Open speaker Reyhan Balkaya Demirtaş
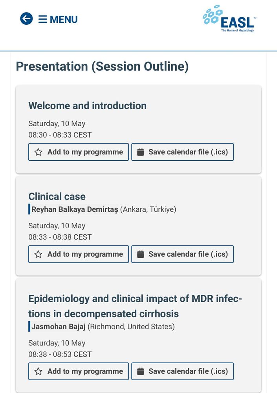Screen dimensions: 277x393 pyautogui.click(x=75, y=209)
